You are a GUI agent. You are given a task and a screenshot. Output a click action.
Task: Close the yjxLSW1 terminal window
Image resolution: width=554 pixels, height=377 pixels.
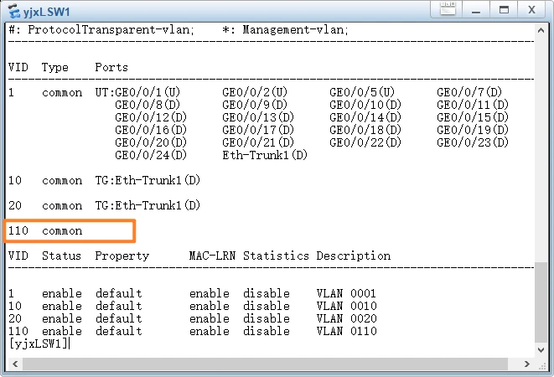532,10
